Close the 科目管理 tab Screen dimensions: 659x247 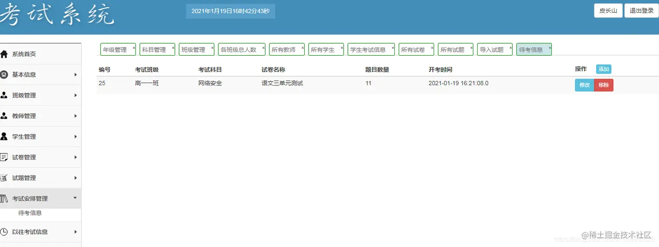coord(173,47)
